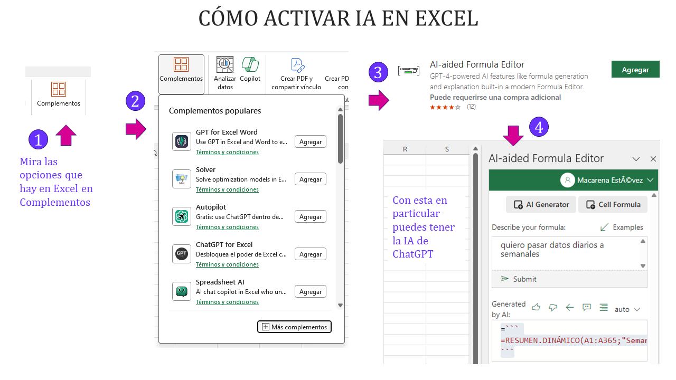Click 'Puede requerirse una compra adicional' text

[x=495, y=97]
